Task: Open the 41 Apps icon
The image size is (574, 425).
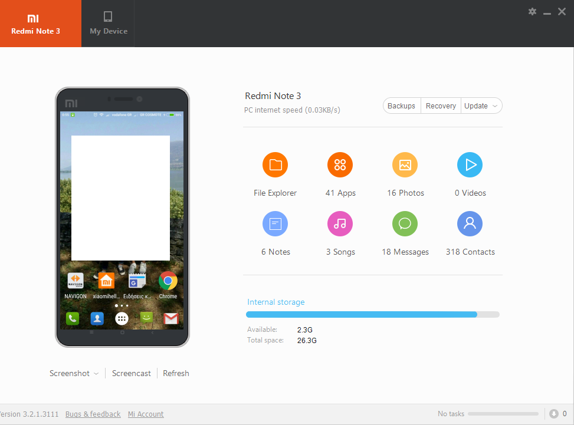Action: coord(340,165)
